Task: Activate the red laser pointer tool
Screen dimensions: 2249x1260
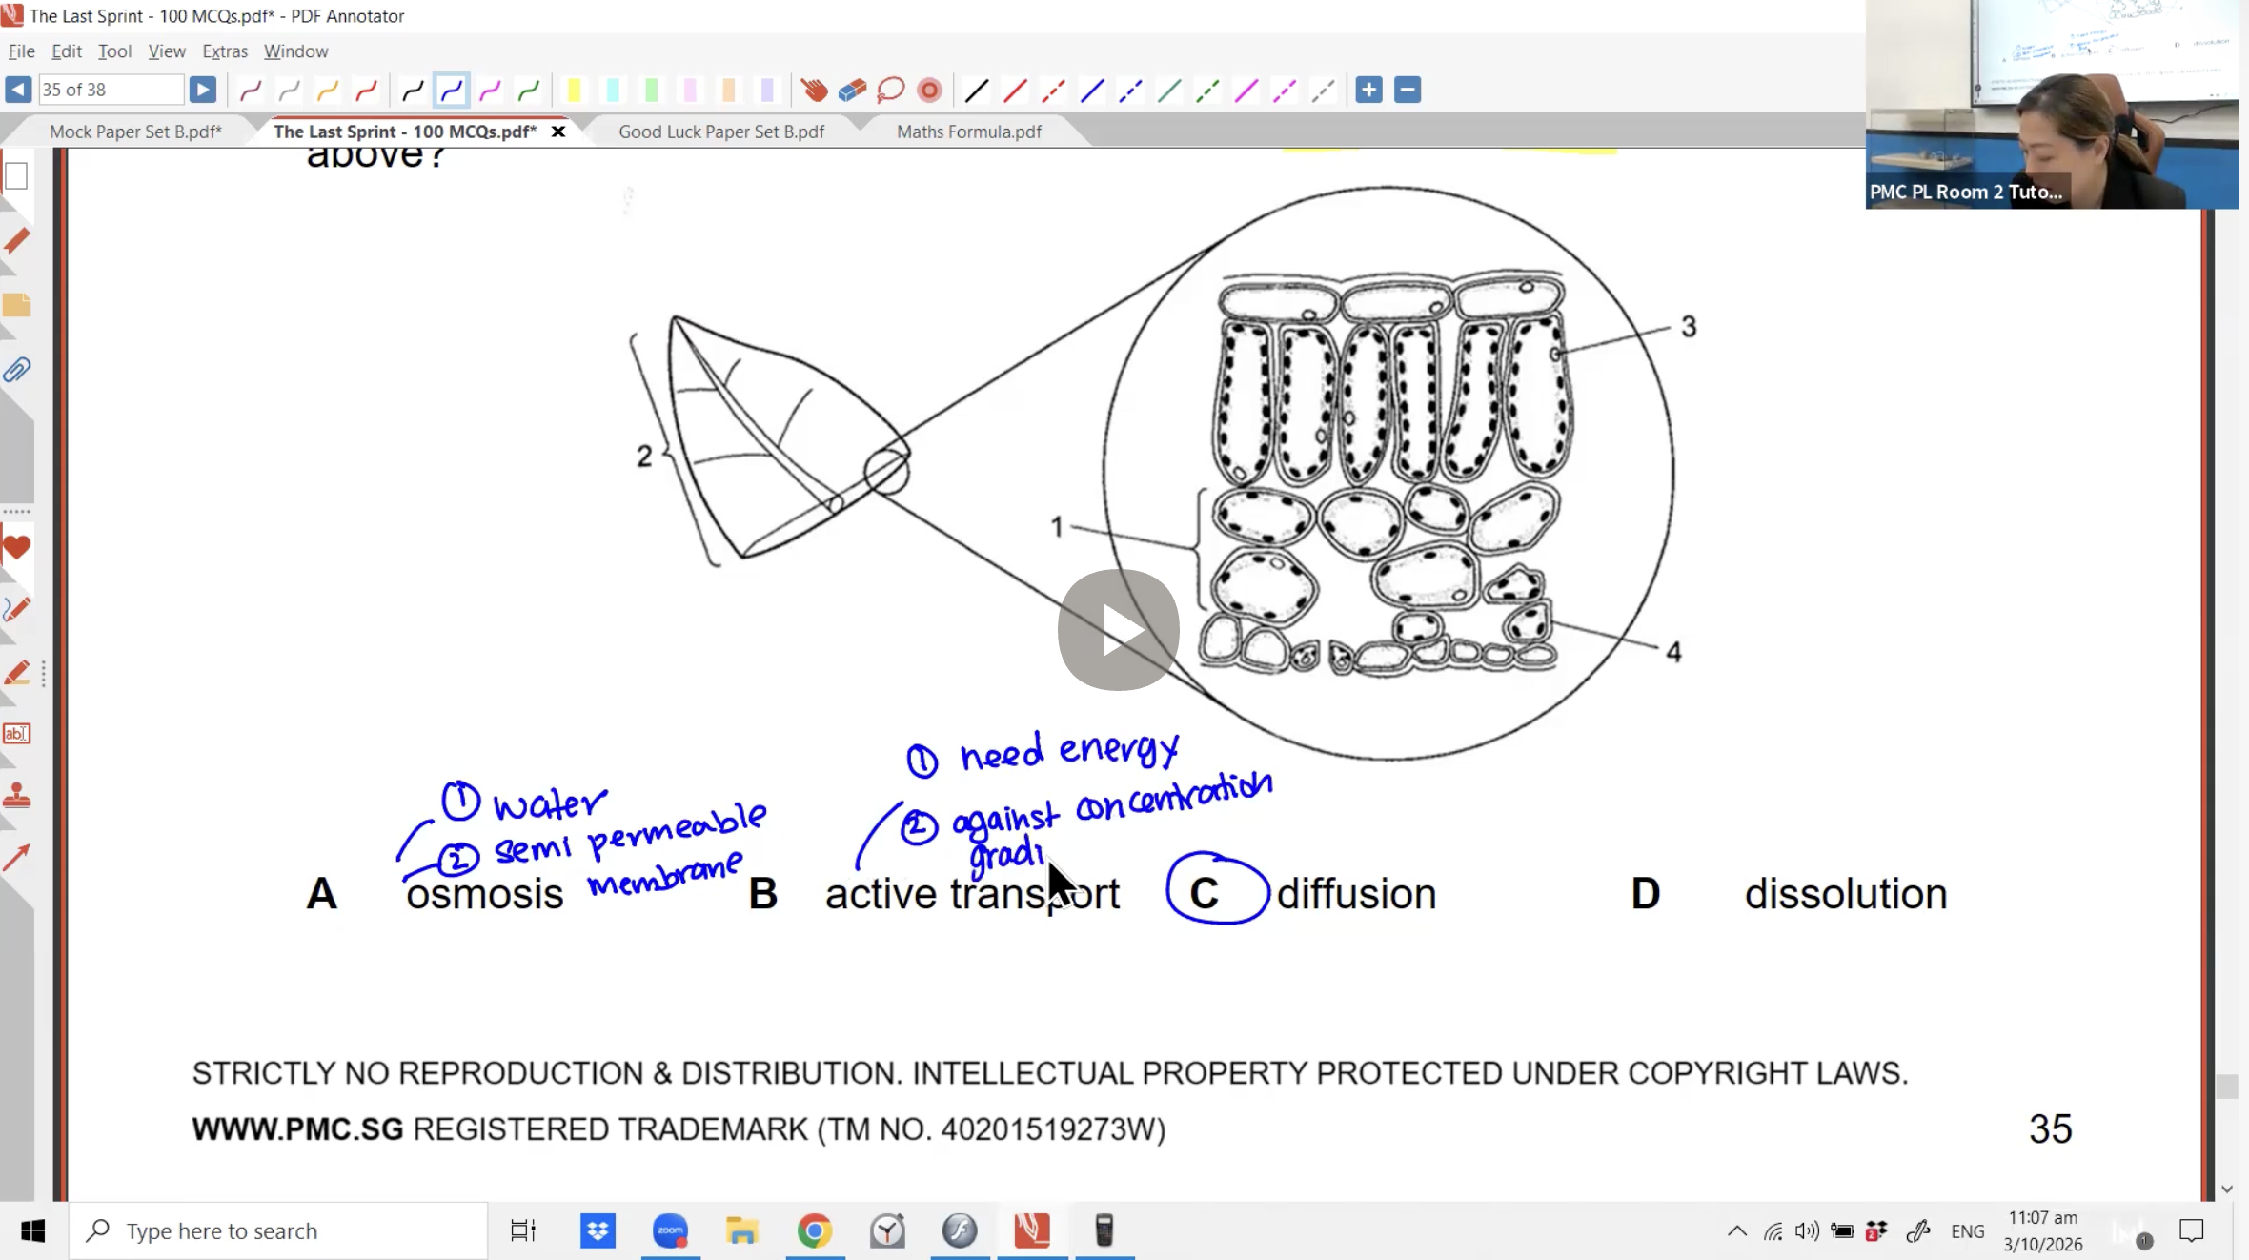Action: click(x=929, y=90)
